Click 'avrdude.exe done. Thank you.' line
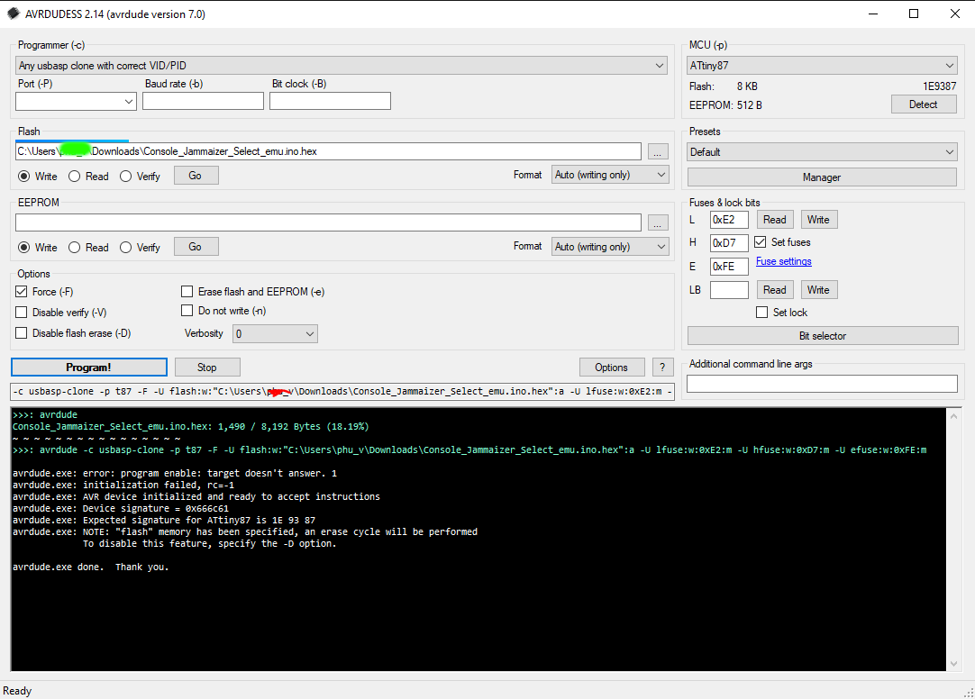The image size is (975, 699). click(x=90, y=567)
